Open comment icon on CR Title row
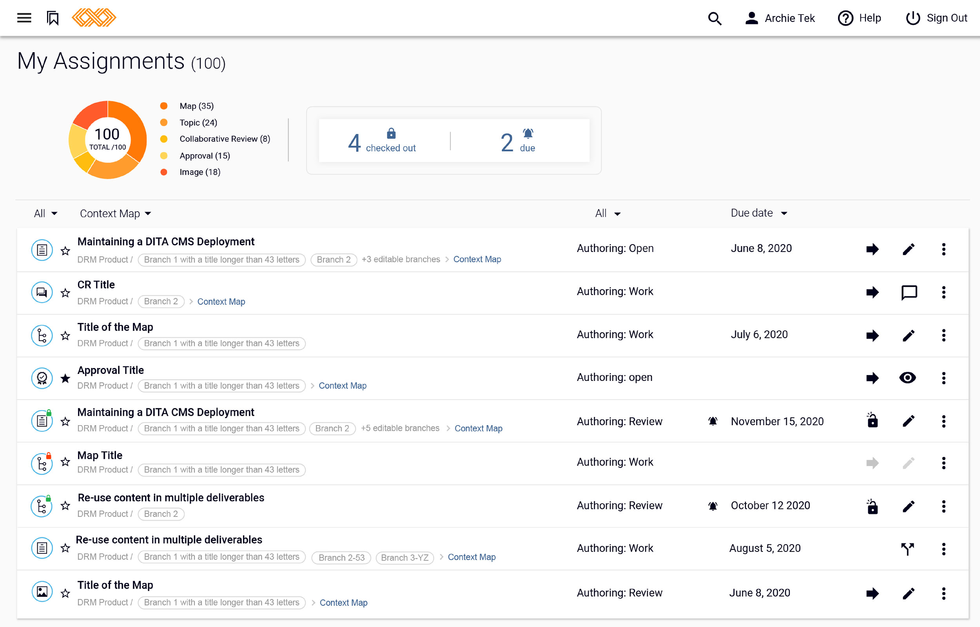 [909, 292]
